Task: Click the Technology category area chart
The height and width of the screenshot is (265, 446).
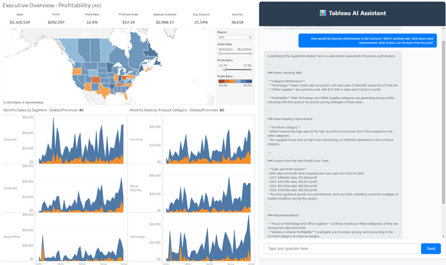Action: click(x=207, y=241)
